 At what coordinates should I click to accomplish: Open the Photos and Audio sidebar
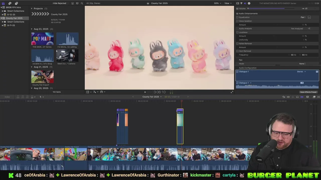[10, 3]
